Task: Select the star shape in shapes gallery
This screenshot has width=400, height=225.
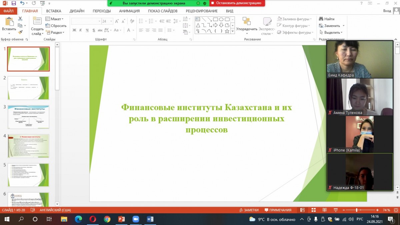Action: (x=227, y=31)
